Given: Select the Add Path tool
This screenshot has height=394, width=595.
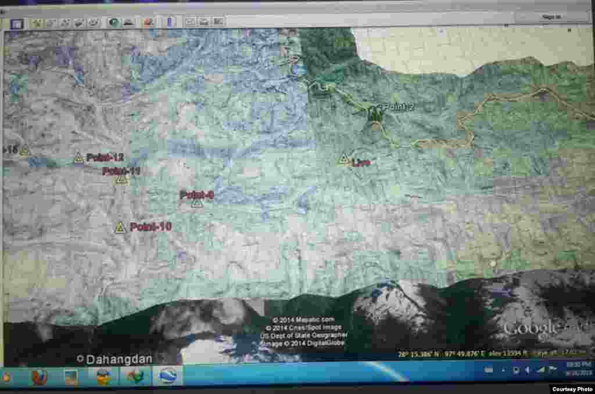Looking at the screenshot, I should [65, 23].
